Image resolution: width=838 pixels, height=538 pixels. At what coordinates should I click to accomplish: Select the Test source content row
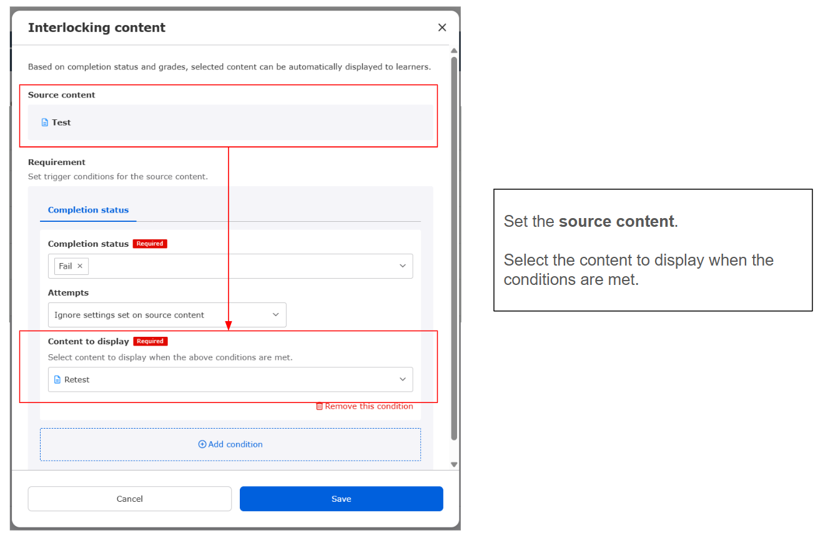tap(230, 122)
